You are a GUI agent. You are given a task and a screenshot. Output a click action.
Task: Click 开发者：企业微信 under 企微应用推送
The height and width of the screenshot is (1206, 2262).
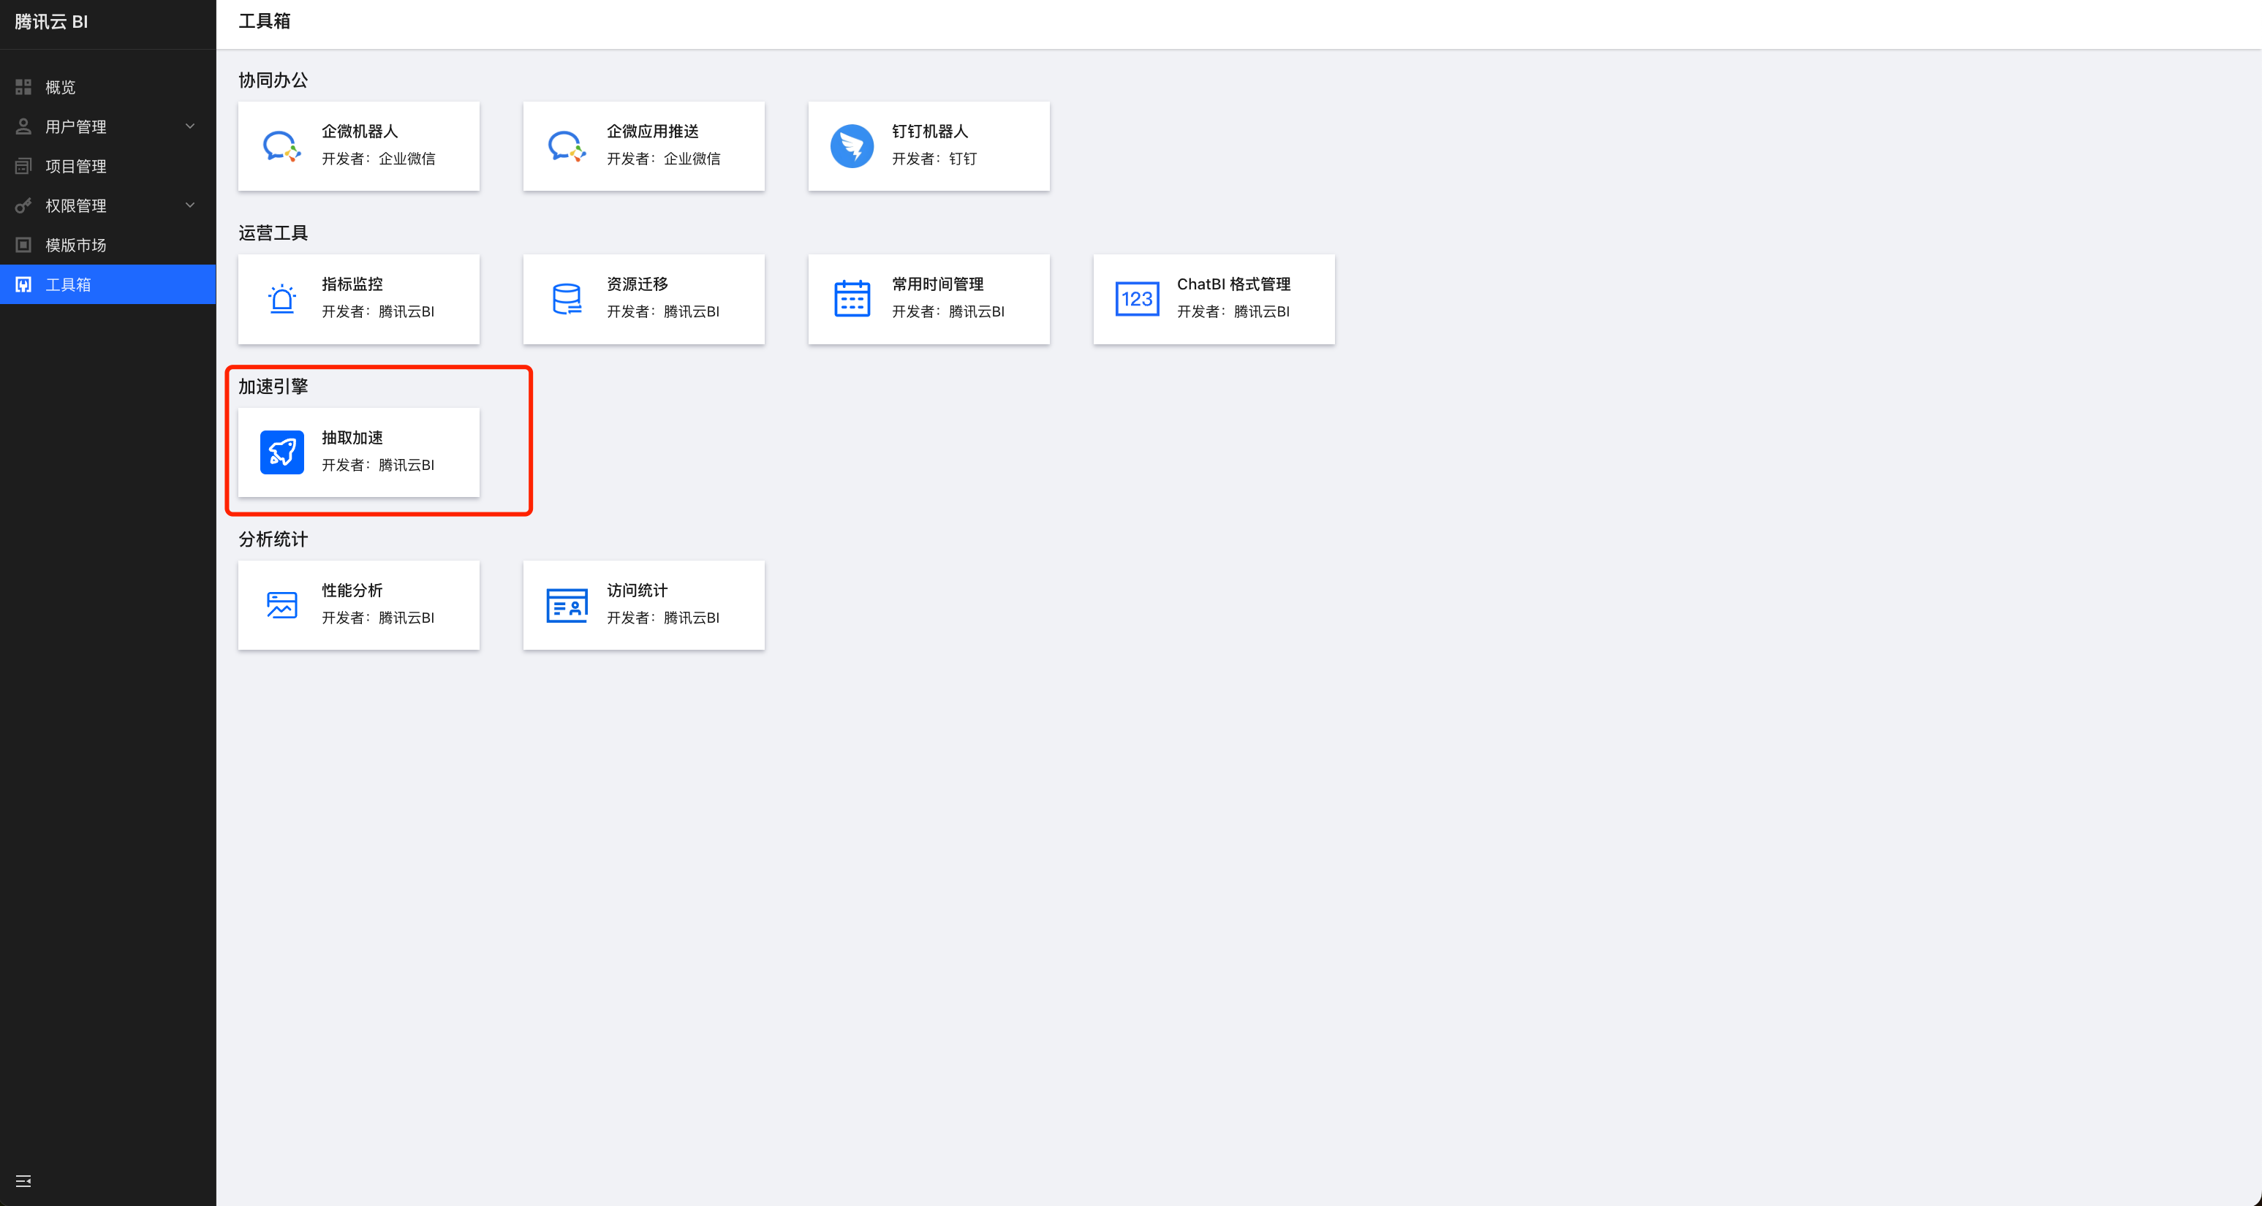click(x=664, y=159)
